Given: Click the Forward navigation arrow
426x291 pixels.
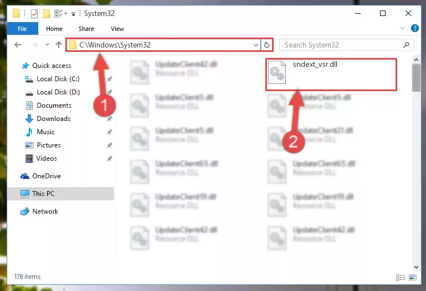Looking at the screenshot, I should (34, 45).
